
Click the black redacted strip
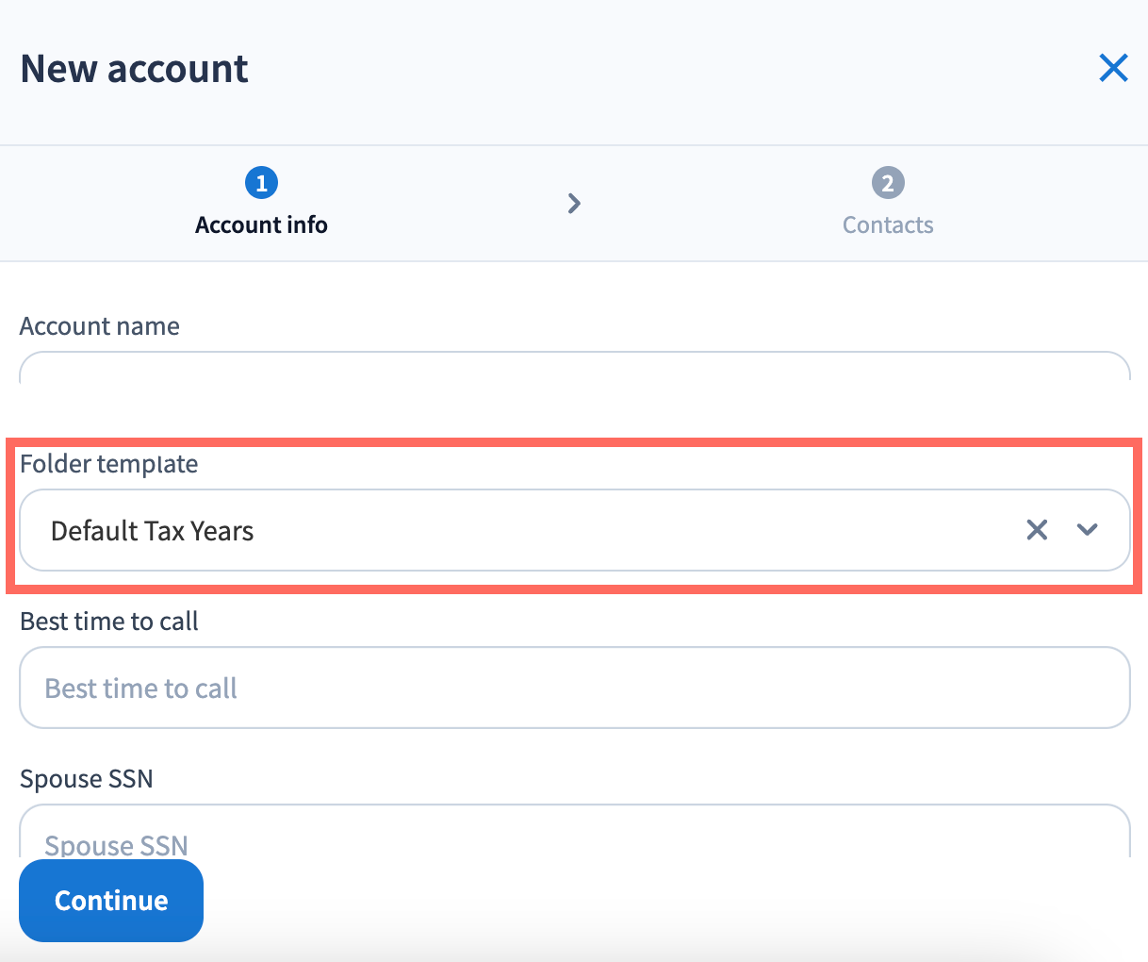pyautogui.click(x=574, y=410)
